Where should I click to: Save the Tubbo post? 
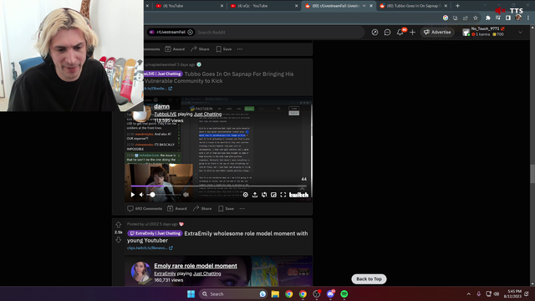pos(227,208)
